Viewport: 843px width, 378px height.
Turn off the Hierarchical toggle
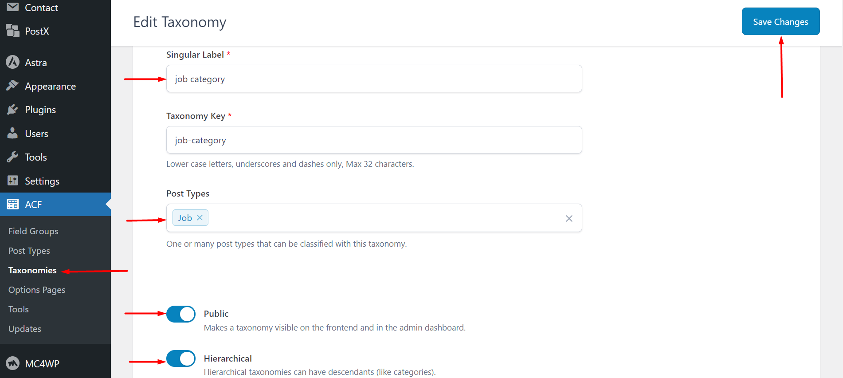click(180, 358)
